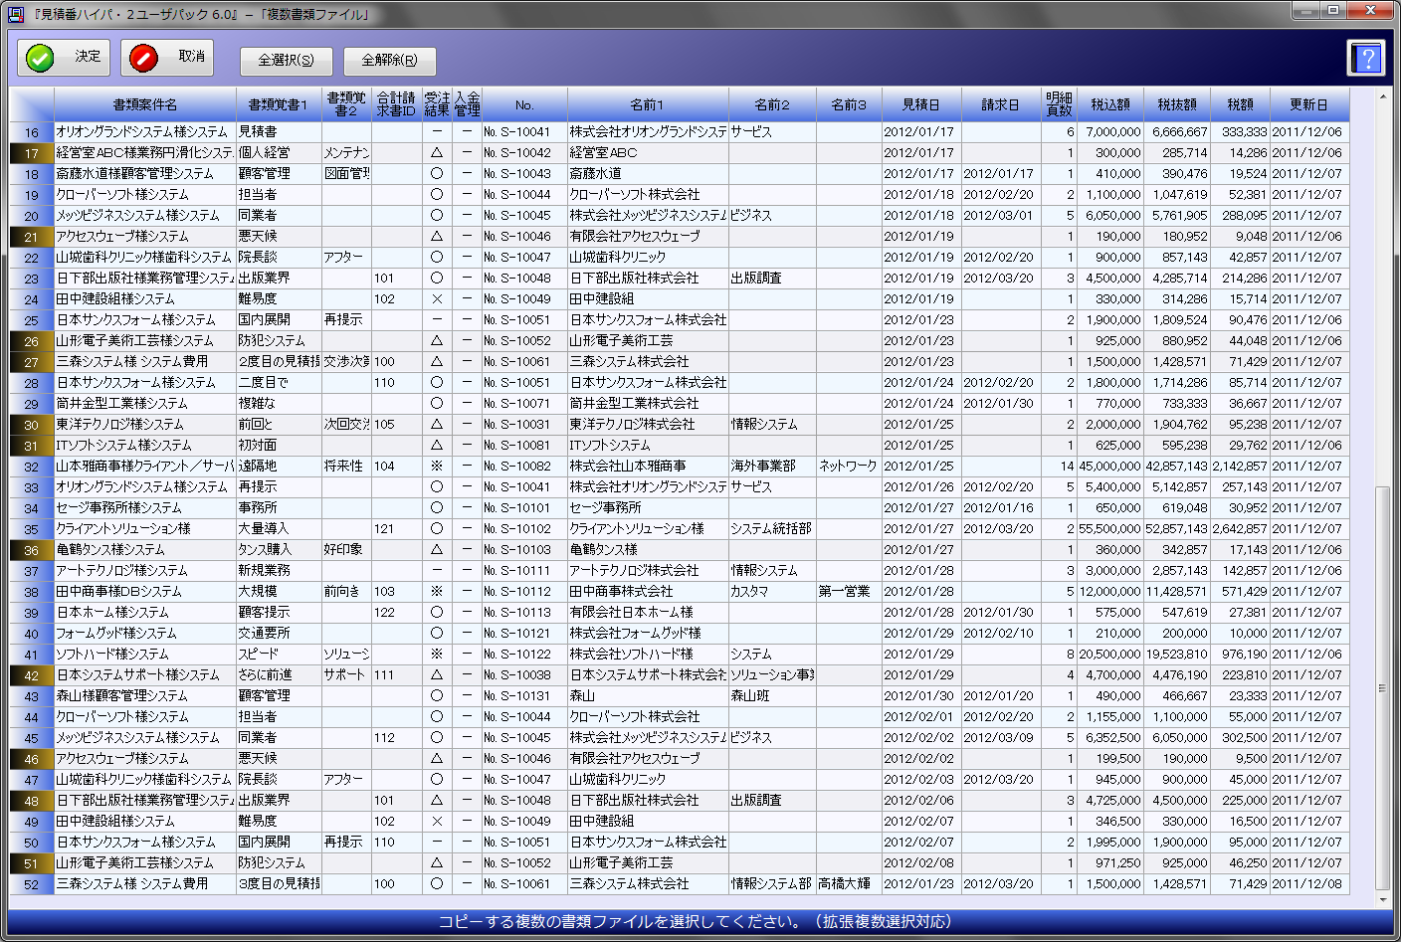The height and width of the screenshot is (942, 1401).
Task: Click the 税込額 column header
Action: click(1110, 104)
